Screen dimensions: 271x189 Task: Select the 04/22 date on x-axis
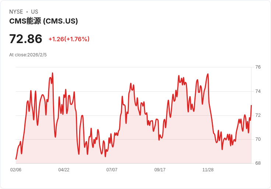pyautogui.click(x=64, y=169)
